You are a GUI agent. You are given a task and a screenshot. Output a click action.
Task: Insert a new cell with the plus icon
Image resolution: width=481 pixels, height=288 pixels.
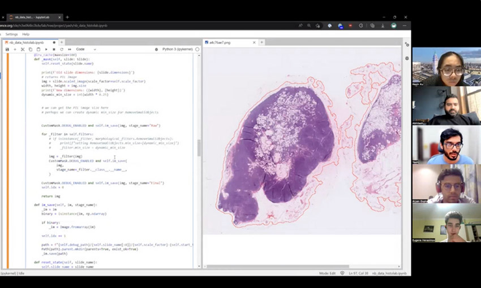tap(15, 50)
